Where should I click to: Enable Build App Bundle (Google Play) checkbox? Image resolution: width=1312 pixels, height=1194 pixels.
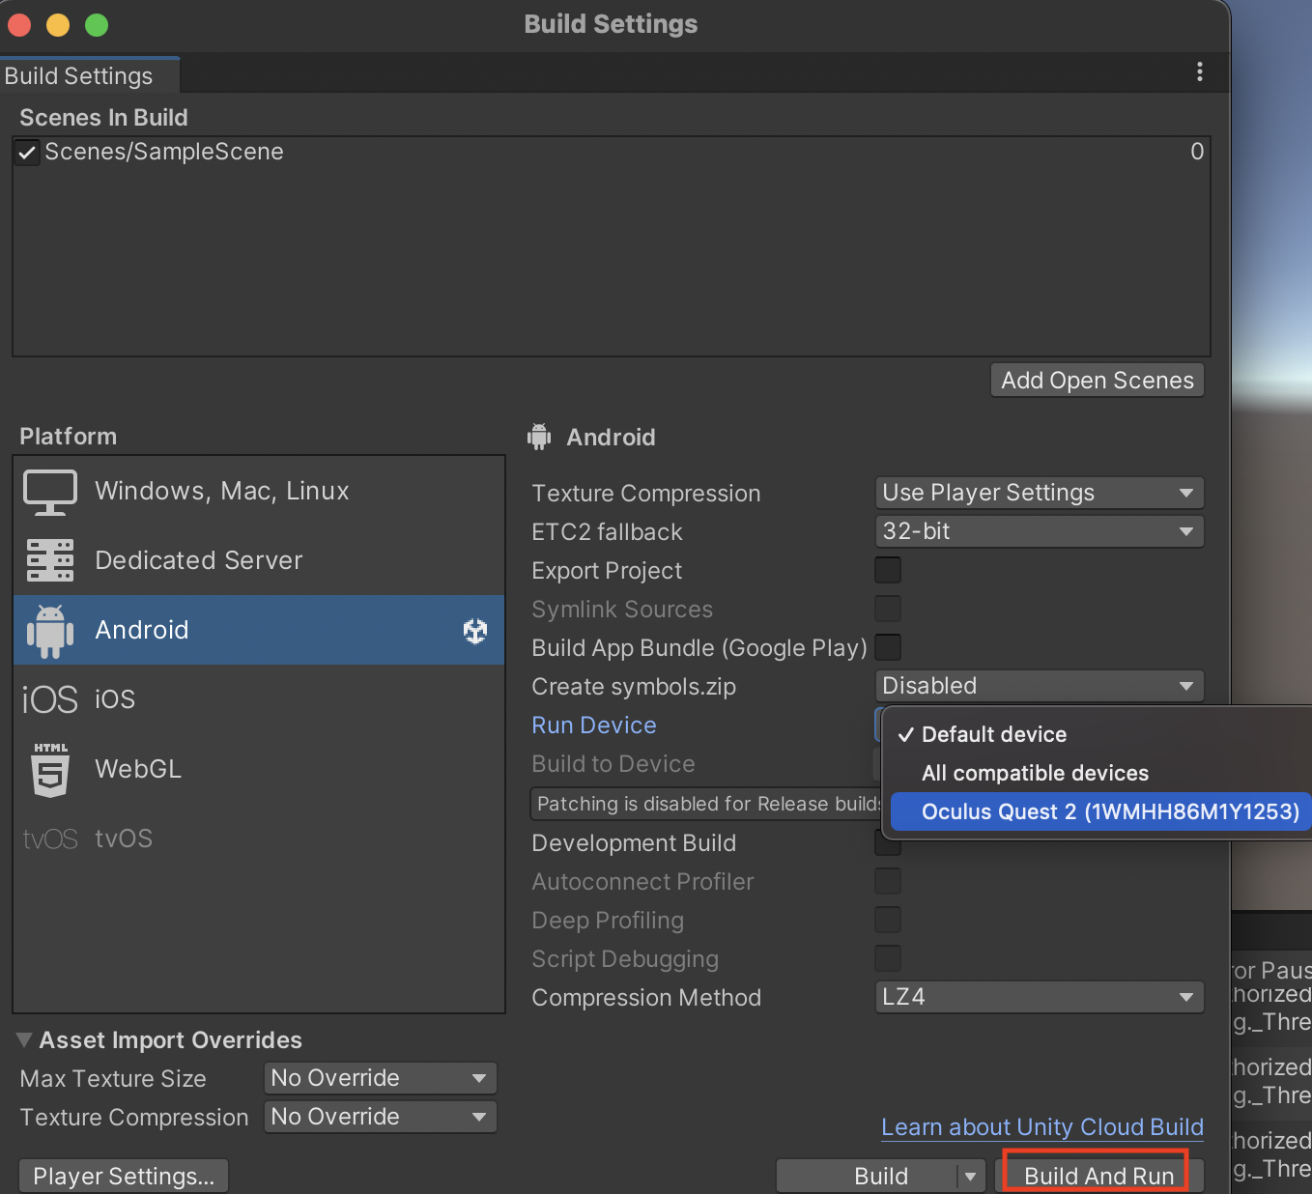coord(888,646)
